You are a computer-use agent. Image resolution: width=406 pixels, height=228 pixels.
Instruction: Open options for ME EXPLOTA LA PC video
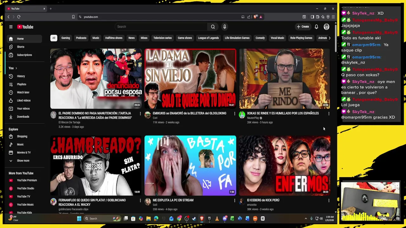click(235, 200)
